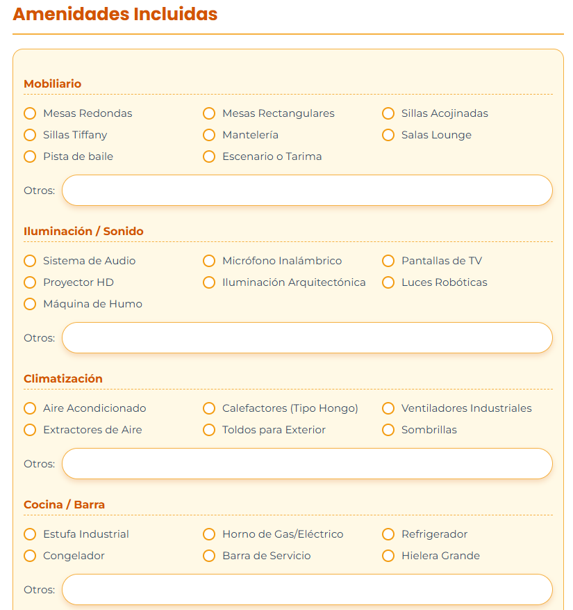Select Salas Lounge amenity
This screenshot has height=610, width=573.
pyautogui.click(x=388, y=135)
